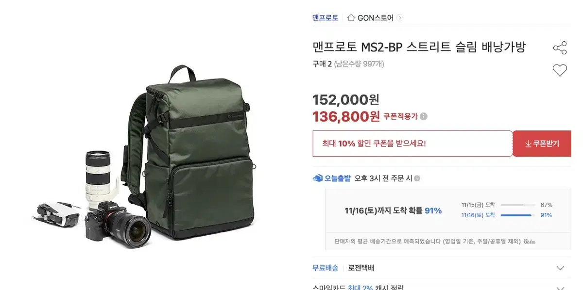
Task: Expand the 무료배송 로젠택배 shipping details
Action: point(560,268)
